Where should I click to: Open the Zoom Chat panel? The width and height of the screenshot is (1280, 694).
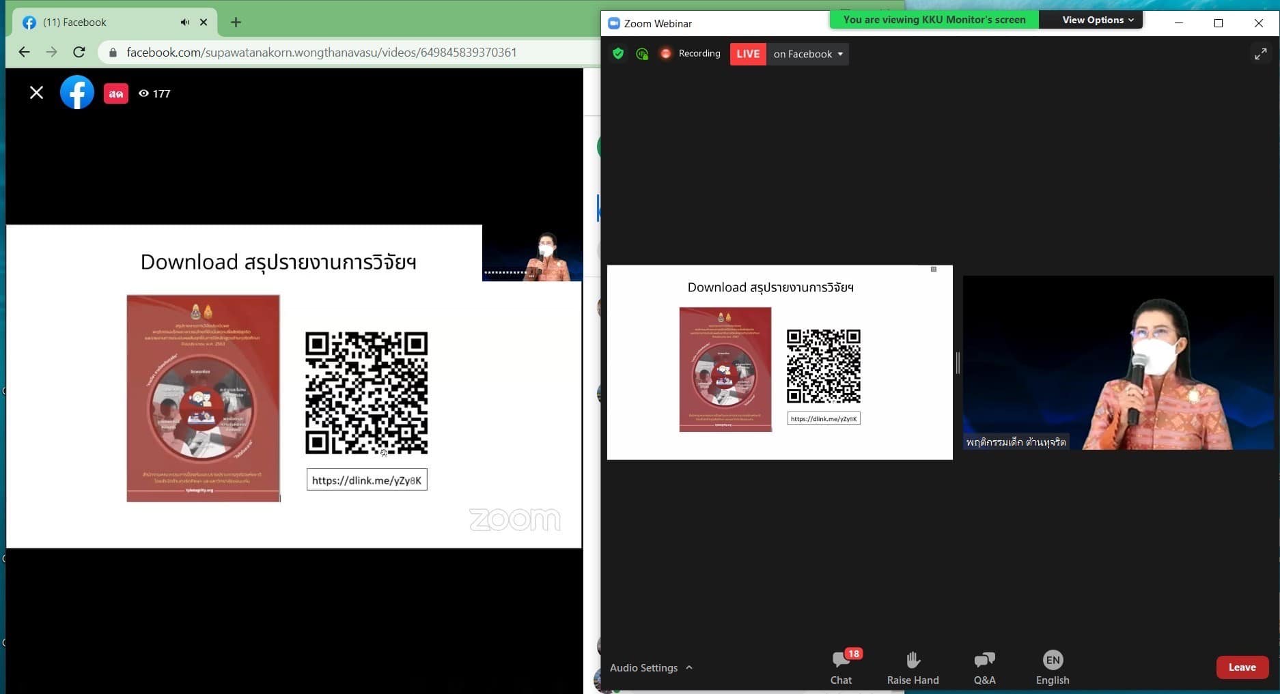tap(841, 667)
